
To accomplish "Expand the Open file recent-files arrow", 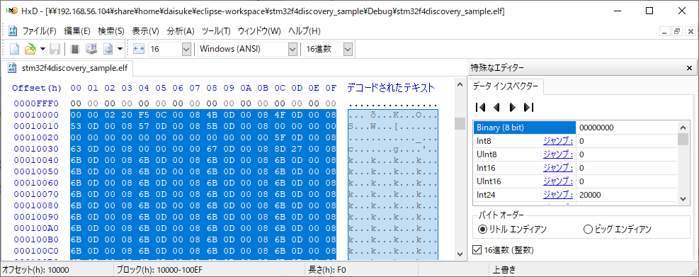I will coord(42,49).
